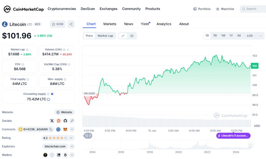
Task: Switch to the line chart icon
Action: 123,36
